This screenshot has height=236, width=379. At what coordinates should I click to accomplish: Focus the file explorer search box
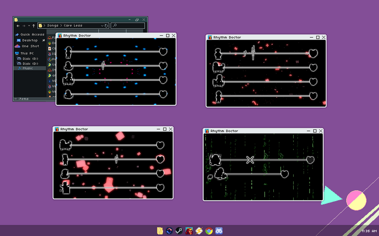click(x=128, y=25)
